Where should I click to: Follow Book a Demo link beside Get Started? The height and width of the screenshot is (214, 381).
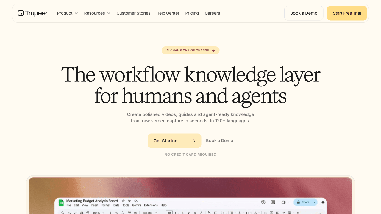tap(220, 141)
